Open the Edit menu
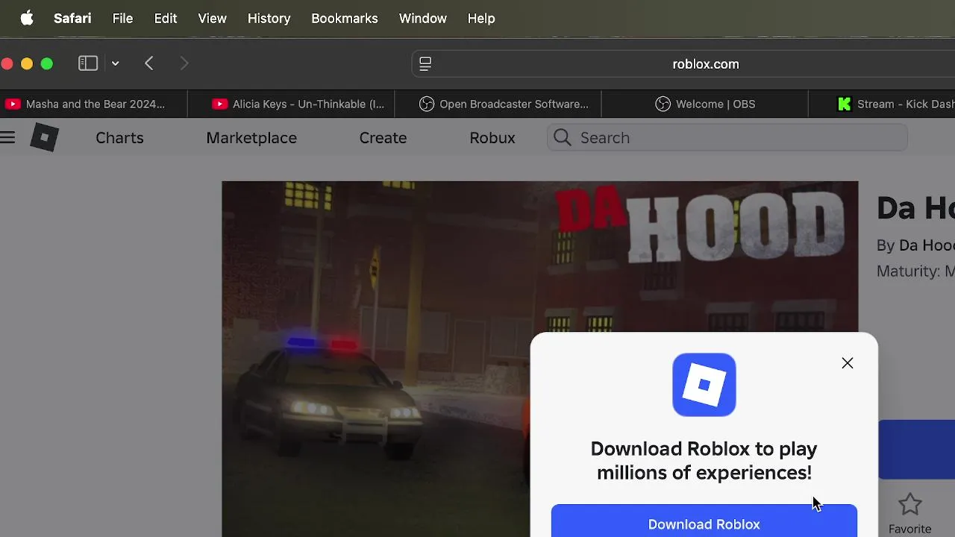Screen dimensions: 955x537 pyautogui.click(x=166, y=18)
